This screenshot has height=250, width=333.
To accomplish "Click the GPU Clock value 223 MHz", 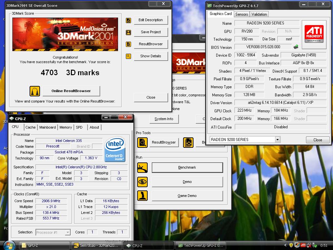I will tap(244, 110).
